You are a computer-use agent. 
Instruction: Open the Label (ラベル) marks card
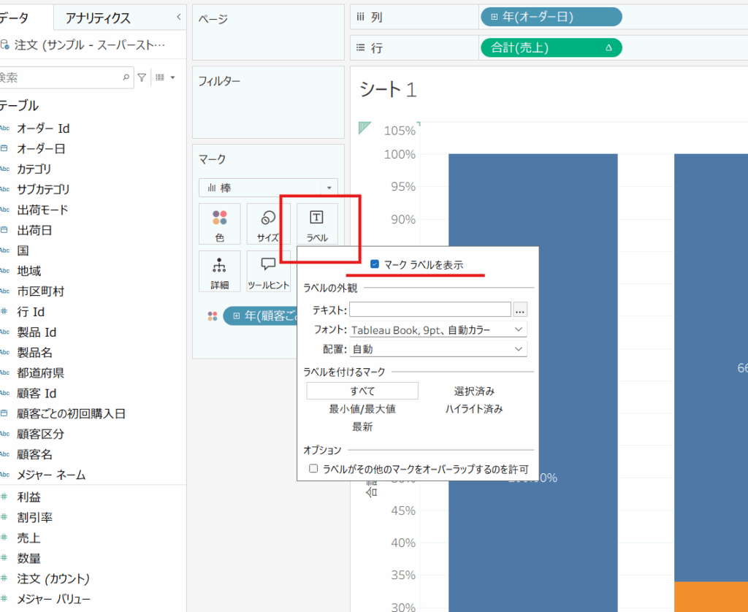click(317, 223)
